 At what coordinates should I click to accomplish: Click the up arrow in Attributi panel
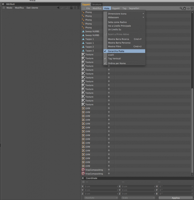pyautogui.click(x=67, y=8)
